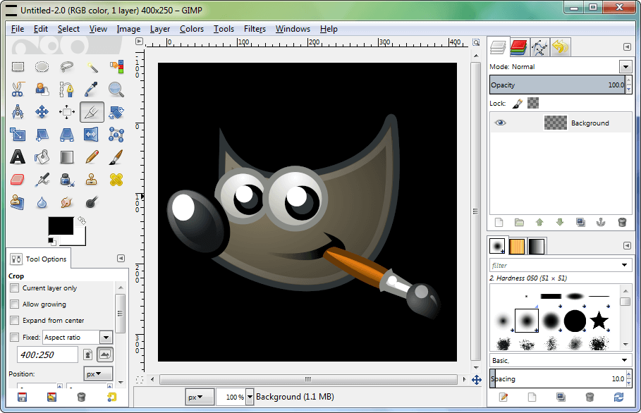This screenshot has height=413, width=641.
Task: Select the Eraser tool
Action: coord(18,180)
